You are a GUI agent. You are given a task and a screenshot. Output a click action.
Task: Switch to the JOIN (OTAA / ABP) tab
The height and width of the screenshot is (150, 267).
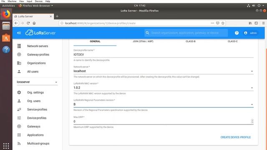(143, 41)
